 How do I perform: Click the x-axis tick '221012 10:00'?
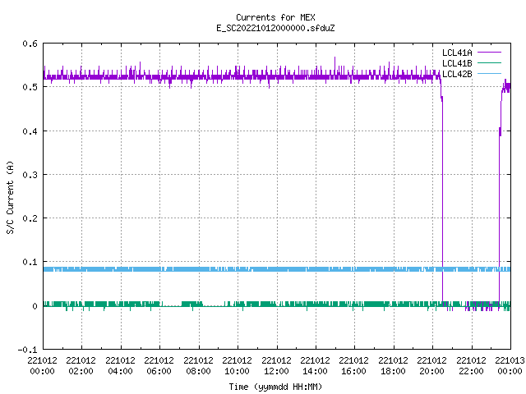[237, 365]
